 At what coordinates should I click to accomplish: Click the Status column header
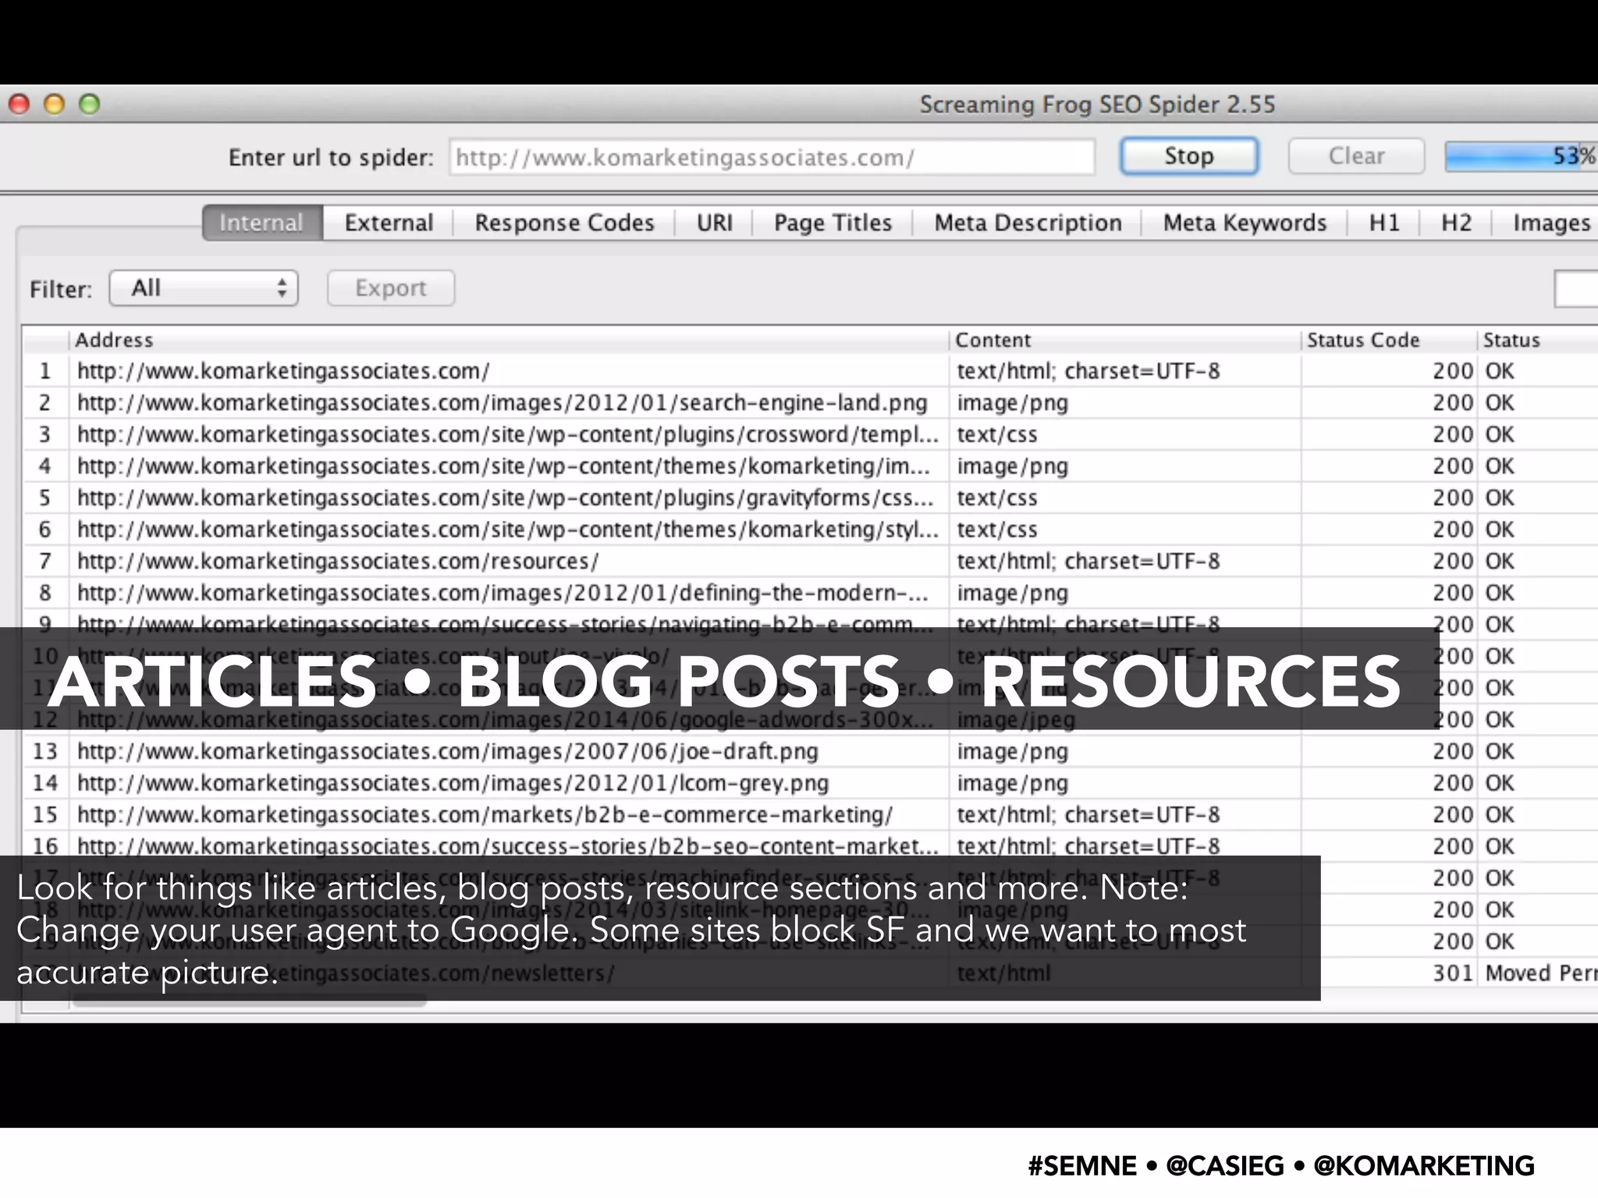point(1537,340)
